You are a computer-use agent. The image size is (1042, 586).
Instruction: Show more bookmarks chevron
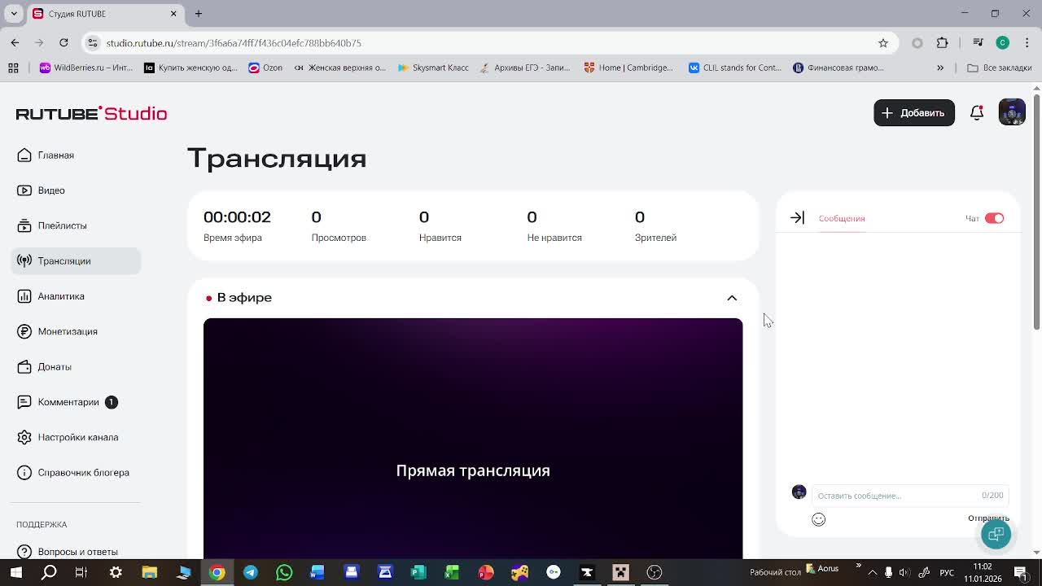940,68
